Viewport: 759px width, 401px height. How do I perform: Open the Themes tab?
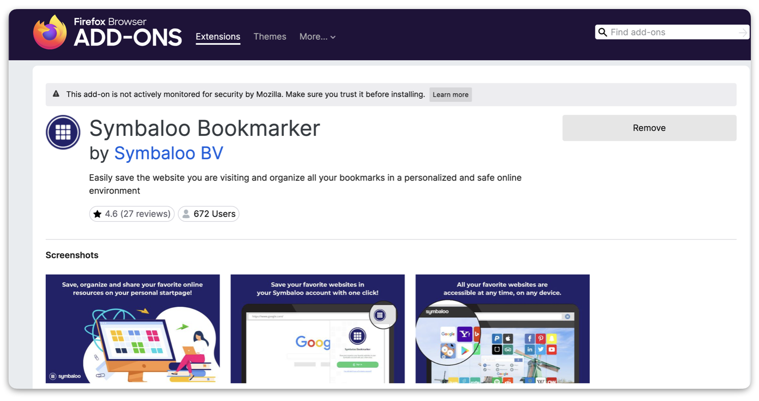[x=269, y=37]
